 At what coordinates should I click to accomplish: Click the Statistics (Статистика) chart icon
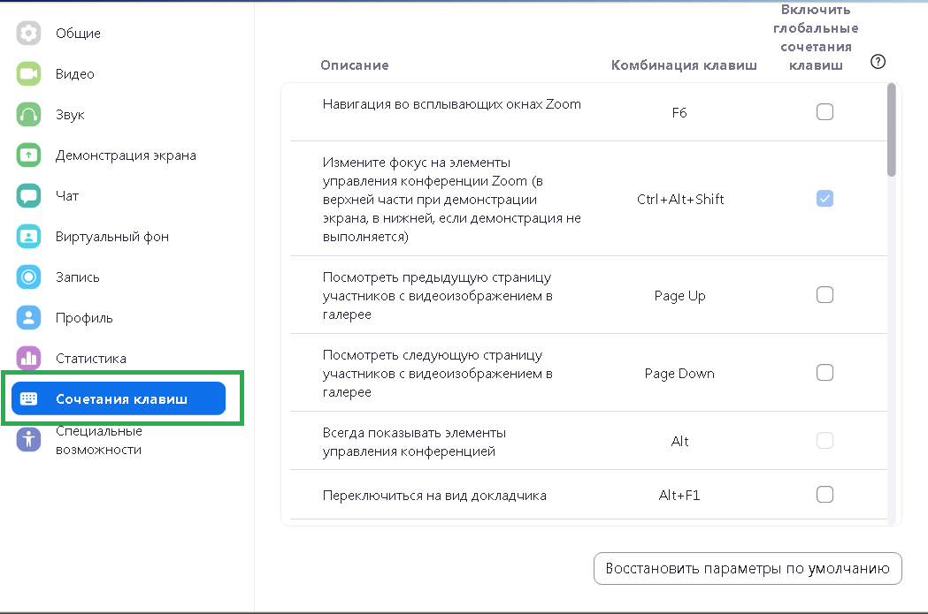pos(28,358)
